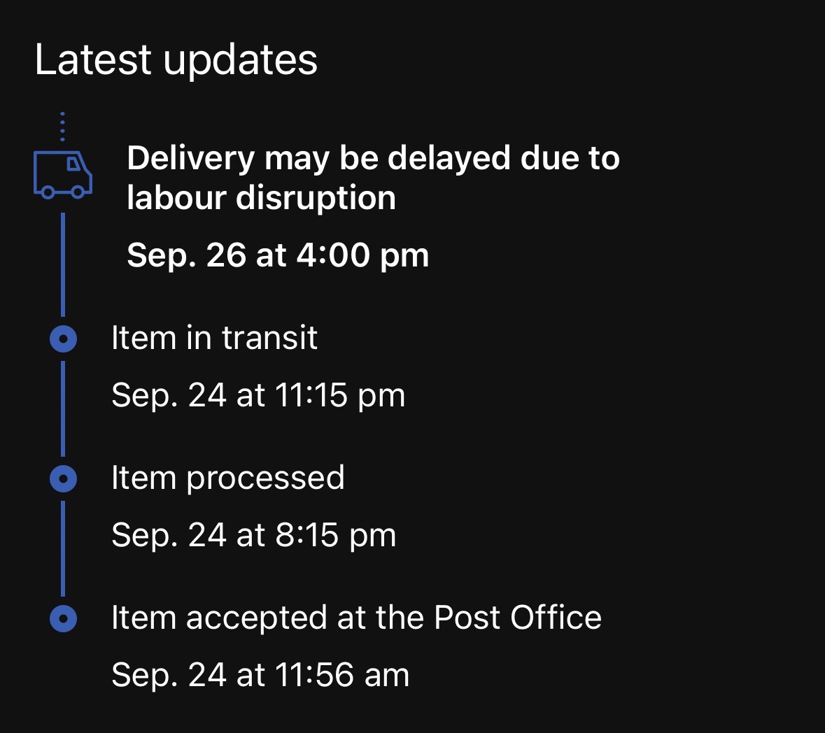Click the line between truck and transit marker
The height and width of the screenshot is (733, 825).
(63, 264)
